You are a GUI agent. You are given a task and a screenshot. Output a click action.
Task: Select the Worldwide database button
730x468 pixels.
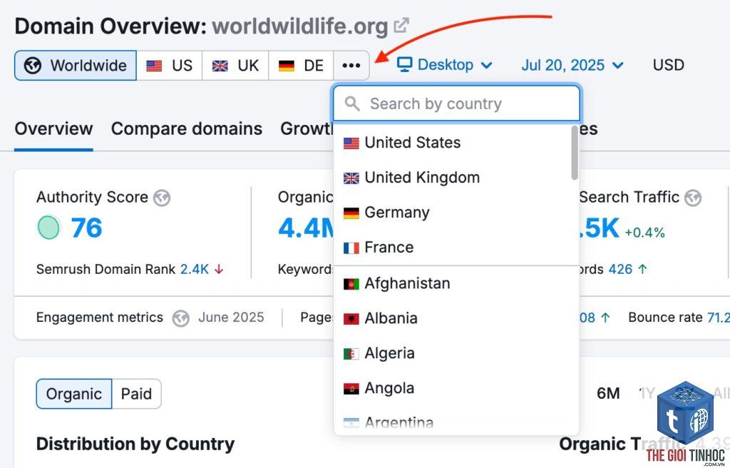click(76, 65)
